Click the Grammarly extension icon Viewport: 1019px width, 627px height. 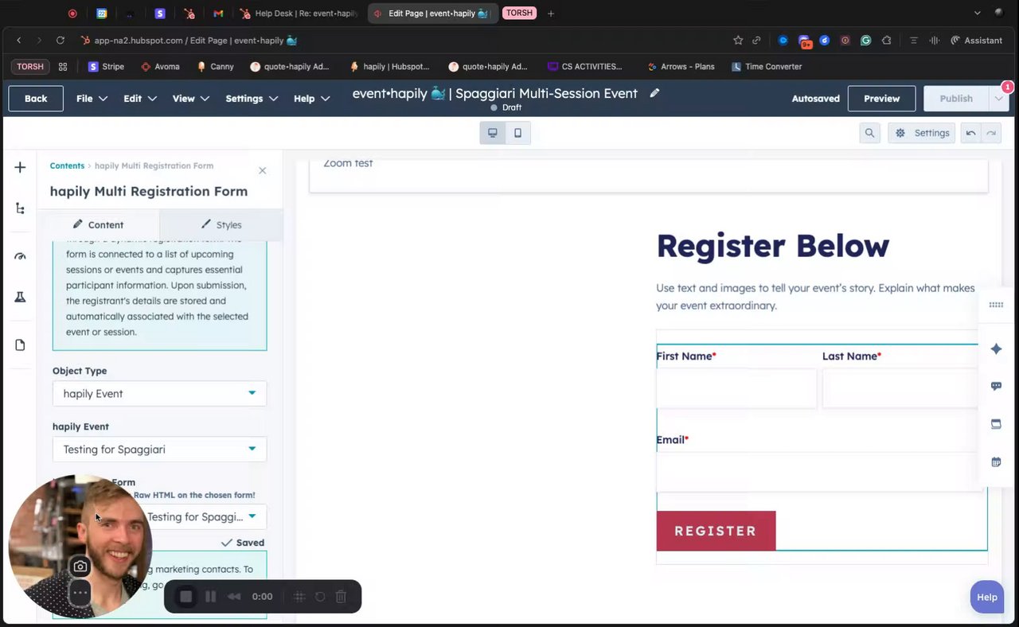click(865, 40)
